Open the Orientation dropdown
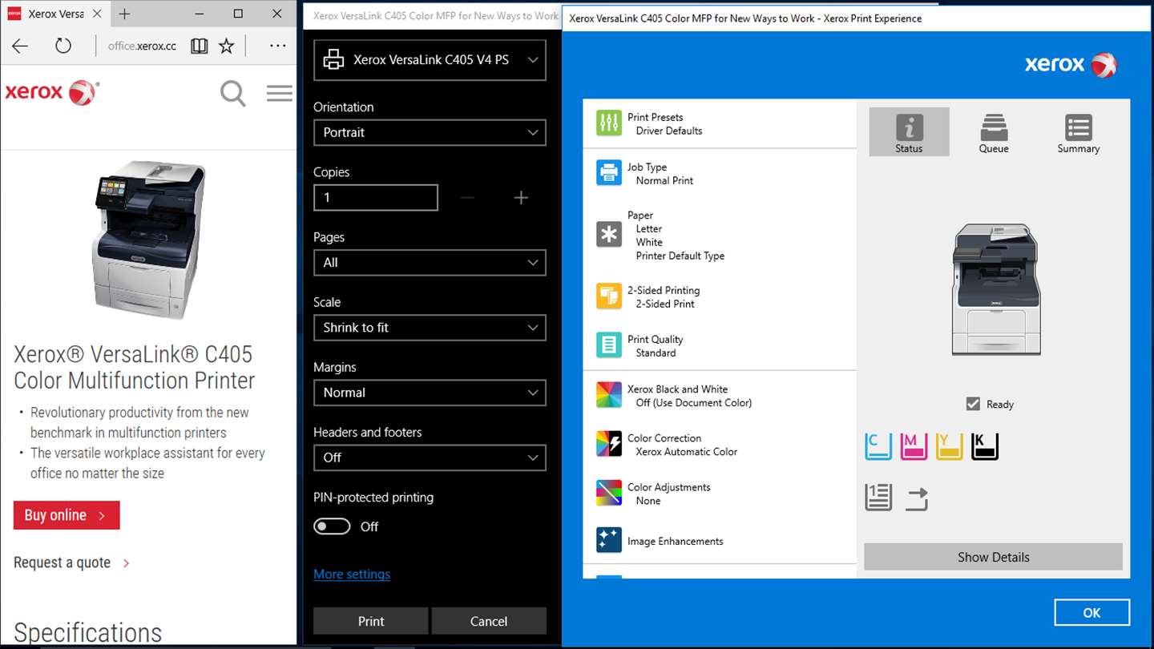Viewport: 1154px width, 649px height. [430, 132]
